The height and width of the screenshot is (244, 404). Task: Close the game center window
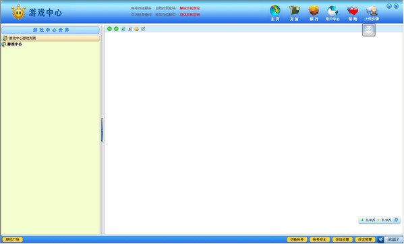point(397,6)
